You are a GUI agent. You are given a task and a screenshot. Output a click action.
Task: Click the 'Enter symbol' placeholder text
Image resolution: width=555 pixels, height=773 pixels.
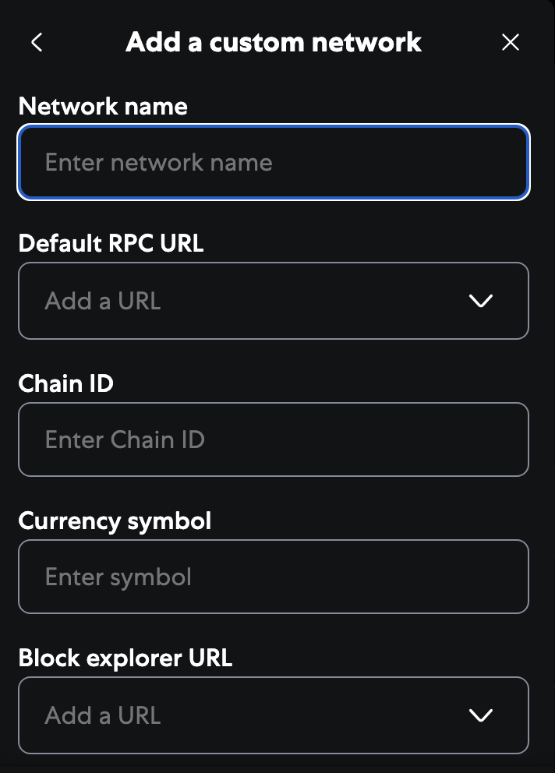pyautogui.click(x=118, y=577)
